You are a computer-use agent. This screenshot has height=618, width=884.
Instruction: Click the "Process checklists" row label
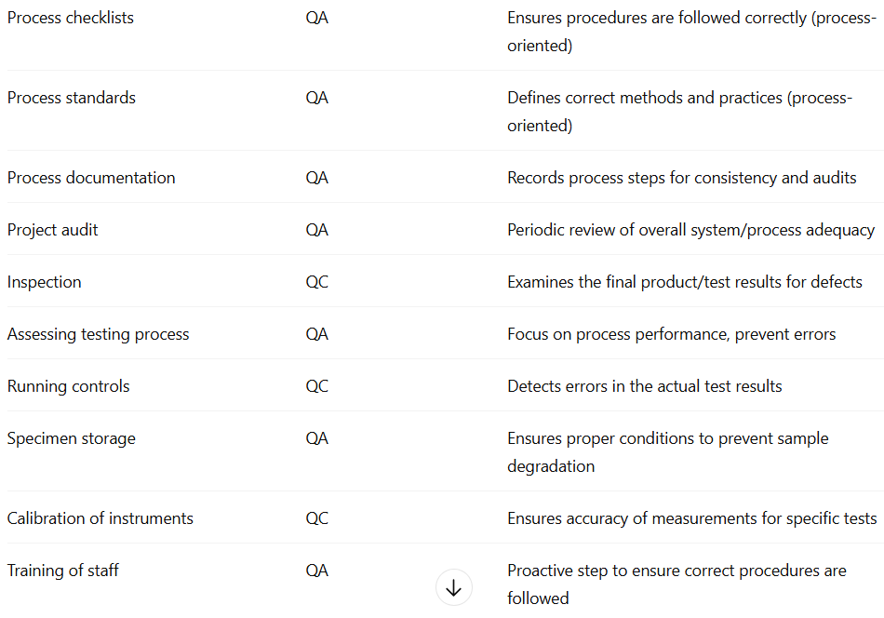coord(71,18)
